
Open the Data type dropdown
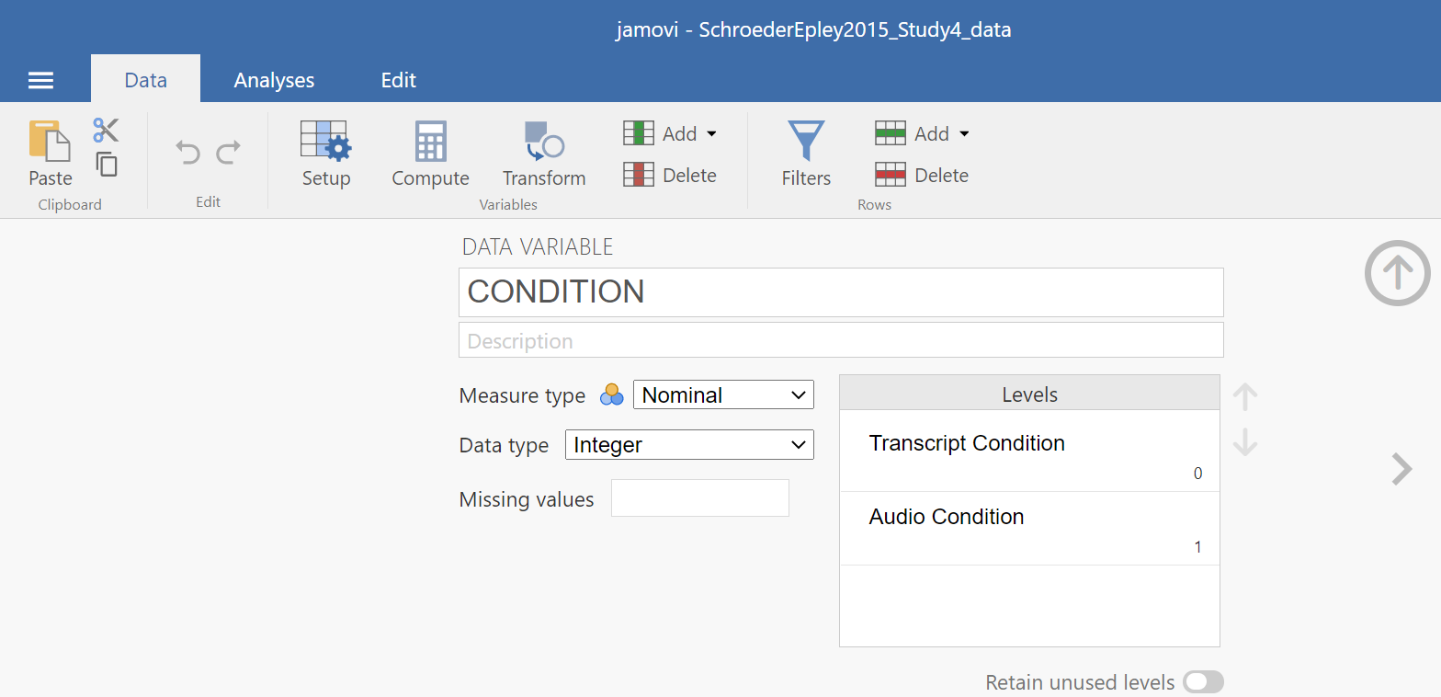[688, 445]
